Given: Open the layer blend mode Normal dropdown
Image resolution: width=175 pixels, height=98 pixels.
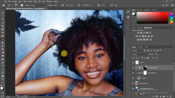Looking at the screenshot, I should coord(140,54).
